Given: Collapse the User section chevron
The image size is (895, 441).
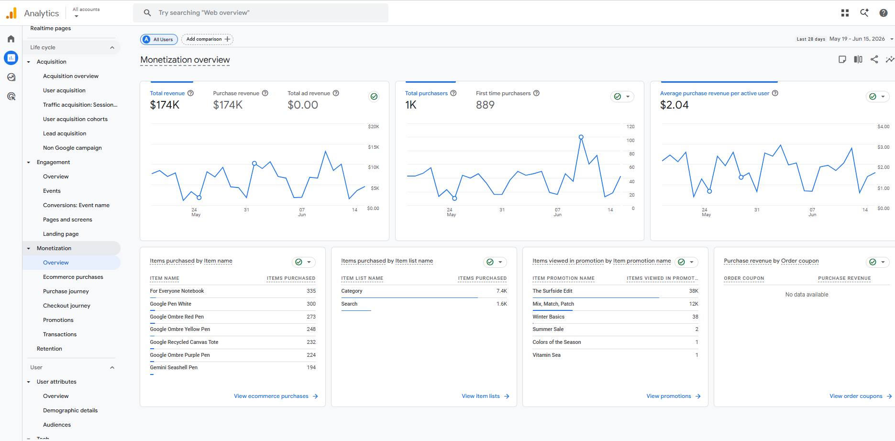Looking at the screenshot, I should (112, 367).
